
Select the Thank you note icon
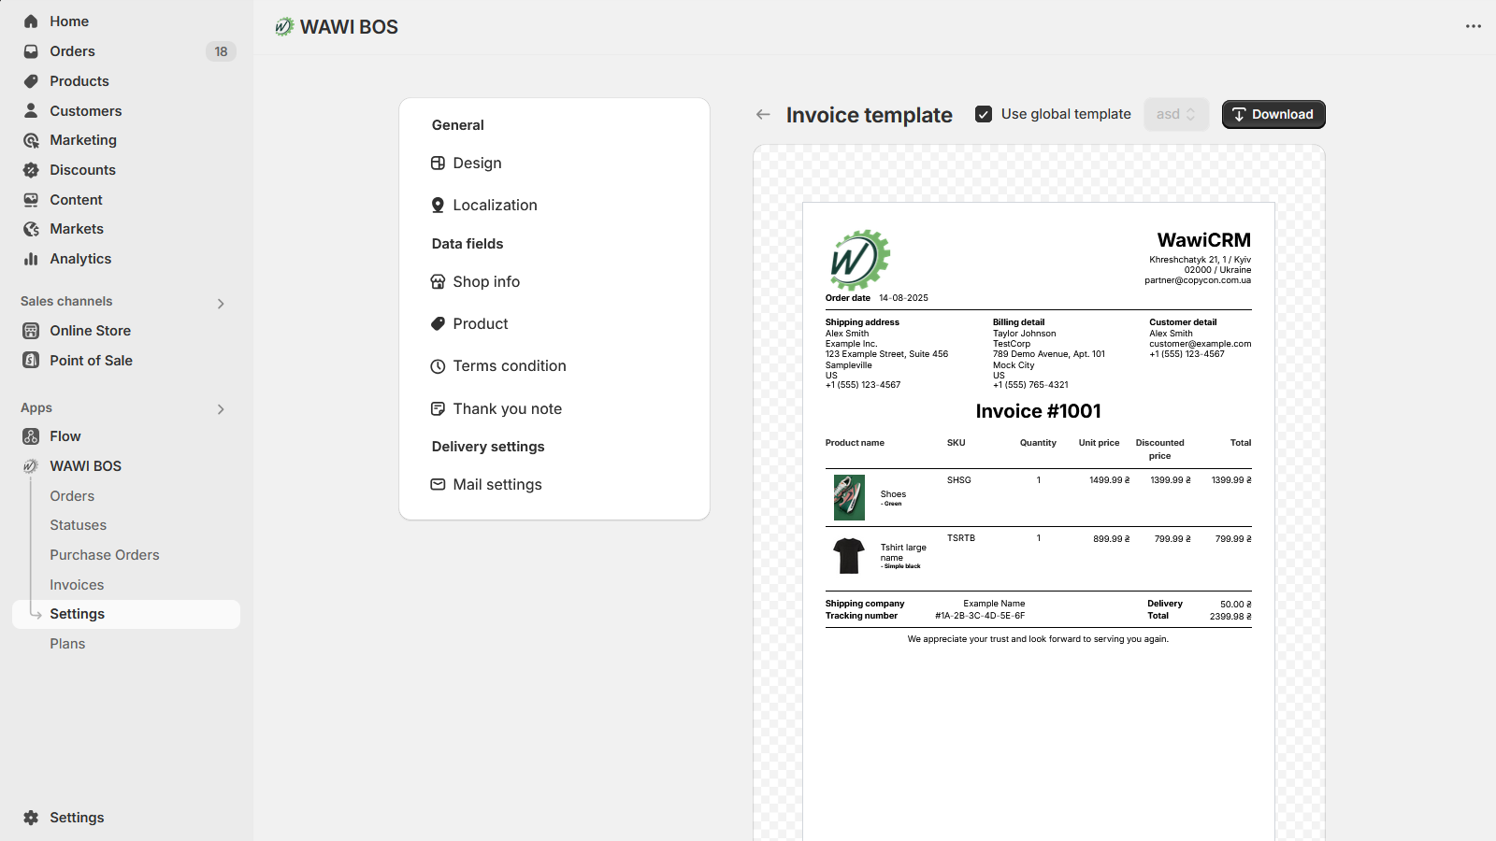coord(439,408)
